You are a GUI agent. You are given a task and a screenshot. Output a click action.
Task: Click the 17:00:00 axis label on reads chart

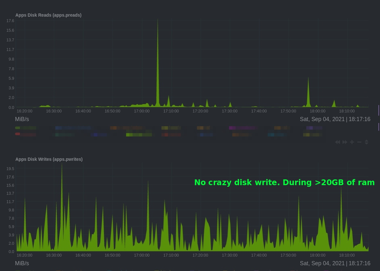coord(142,111)
